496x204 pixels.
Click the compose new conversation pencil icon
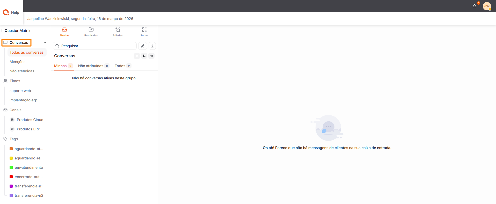click(x=143, y=46)
